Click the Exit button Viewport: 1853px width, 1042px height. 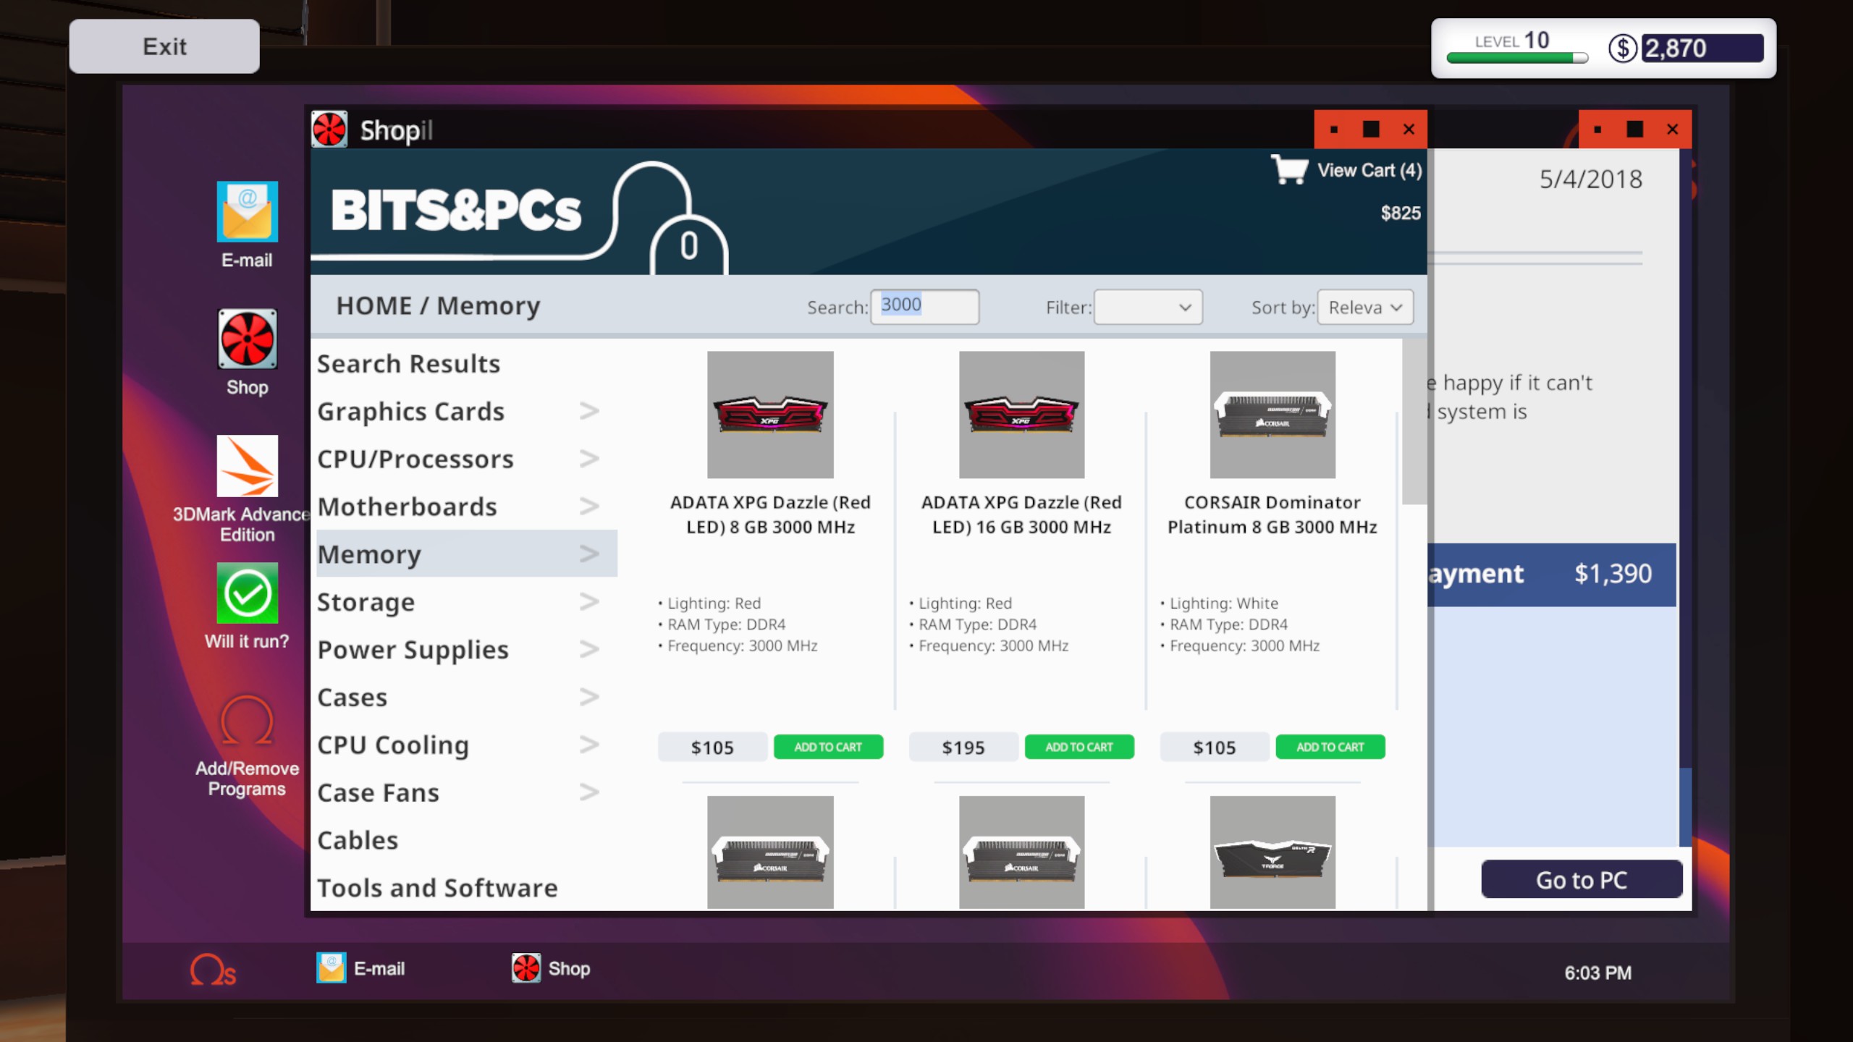(164, 46)
